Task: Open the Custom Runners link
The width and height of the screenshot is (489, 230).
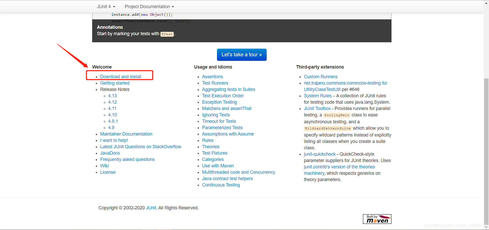Action: pyautogui.click(x=321, y=77)
